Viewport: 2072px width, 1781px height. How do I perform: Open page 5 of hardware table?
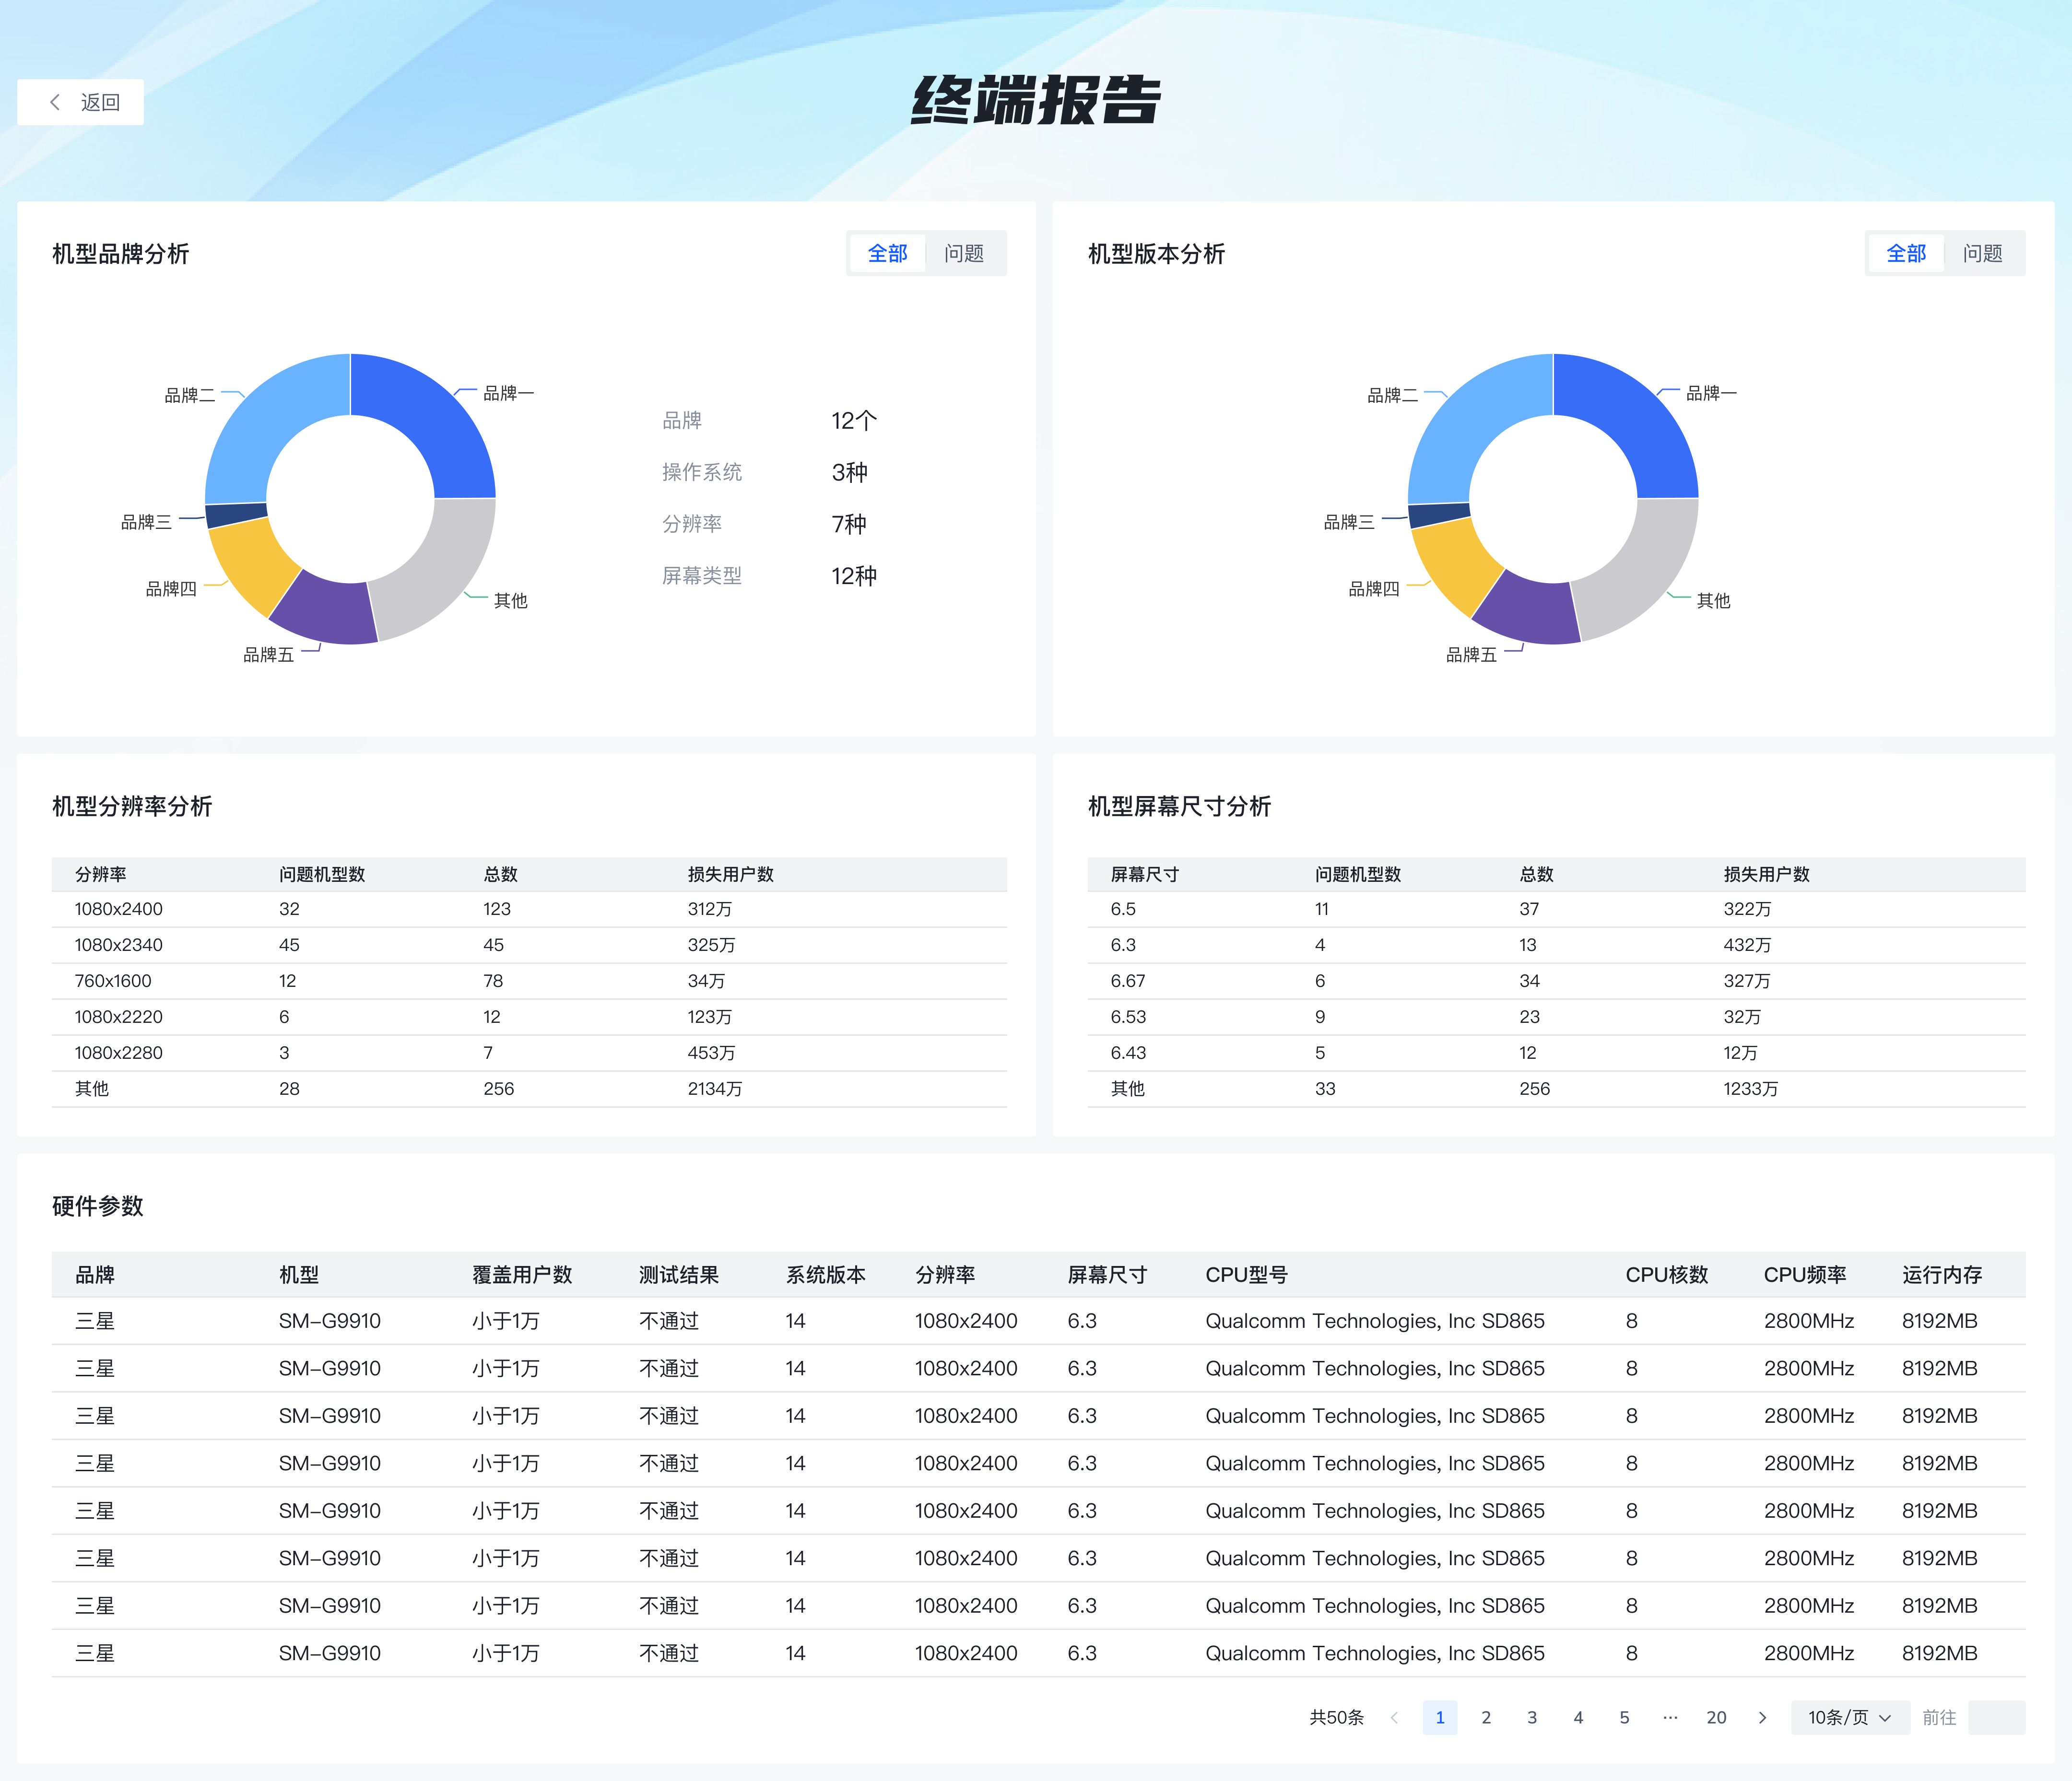tap(1624, 1717)
